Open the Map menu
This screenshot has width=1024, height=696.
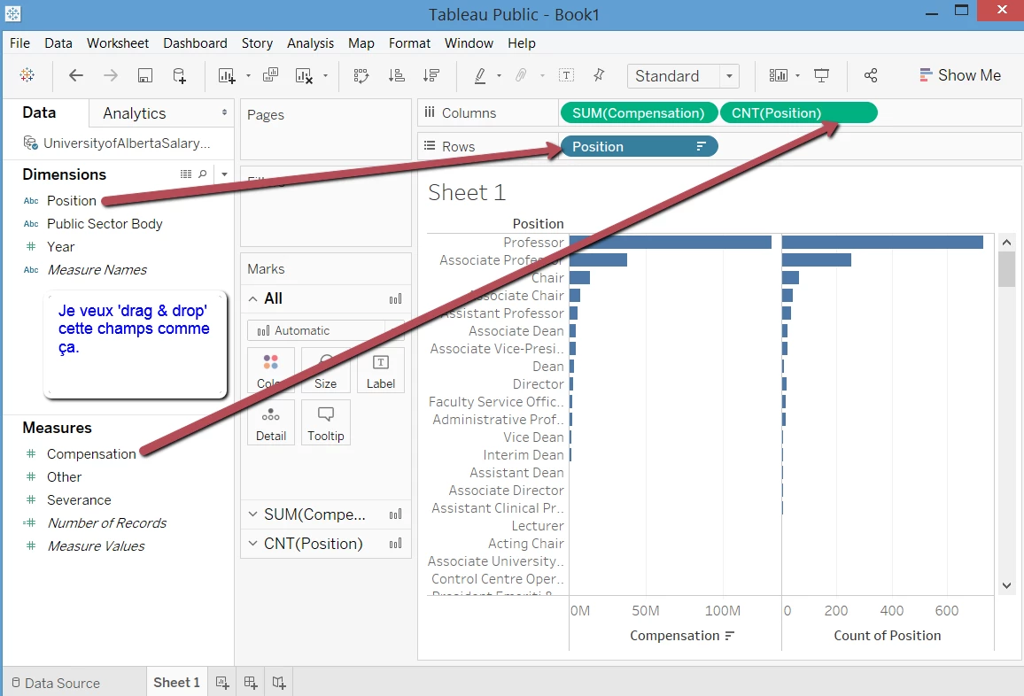pos(361,43)
